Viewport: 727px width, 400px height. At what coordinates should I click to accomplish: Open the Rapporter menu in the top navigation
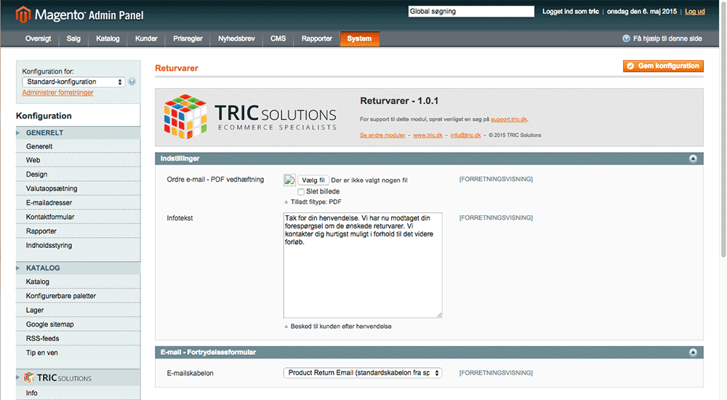[x=316, y=39]
